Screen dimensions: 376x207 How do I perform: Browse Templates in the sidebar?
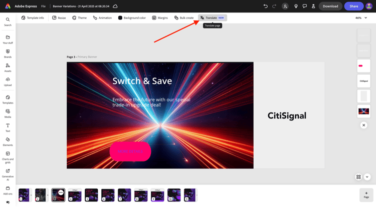tap(8, 99)
